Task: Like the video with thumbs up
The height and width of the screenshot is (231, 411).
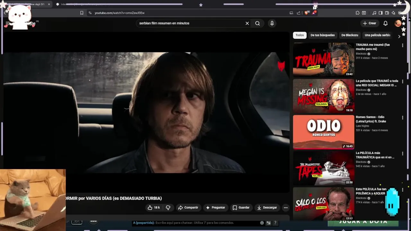Action: tap(153, 208)
